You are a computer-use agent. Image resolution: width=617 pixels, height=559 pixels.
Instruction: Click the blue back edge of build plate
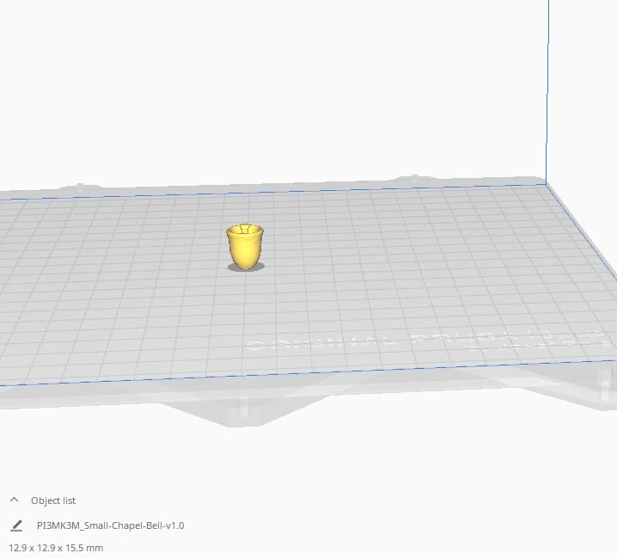258,193
